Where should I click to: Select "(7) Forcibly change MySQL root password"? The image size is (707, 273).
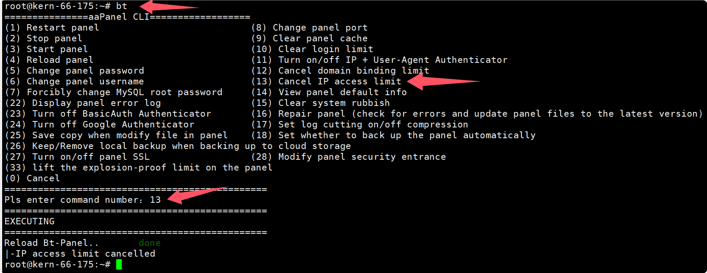click(114, 92)
